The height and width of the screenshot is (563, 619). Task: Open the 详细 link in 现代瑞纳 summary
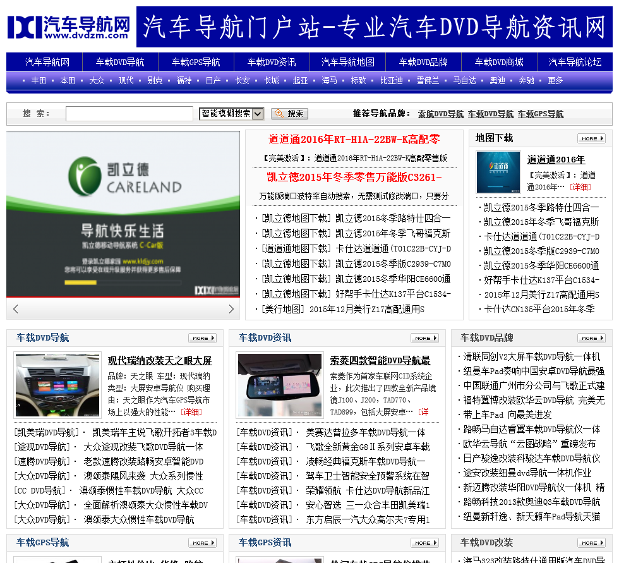[x=191, y=412]
